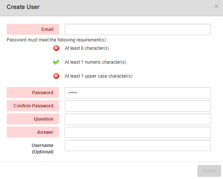Click the Create button
This screenshot has width=223, height=179.
[x=209, y=171]
